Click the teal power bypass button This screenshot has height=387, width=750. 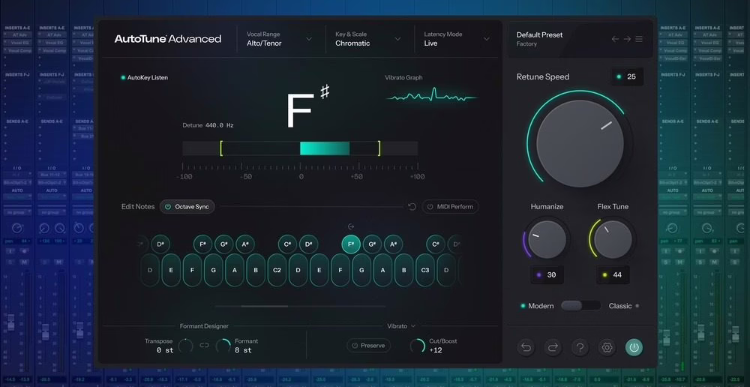[634, 348]
